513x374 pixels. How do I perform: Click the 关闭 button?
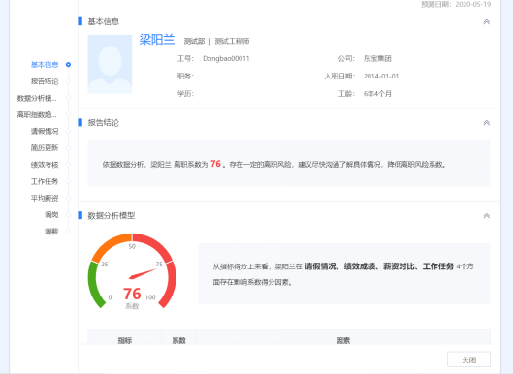coord(468,359)
